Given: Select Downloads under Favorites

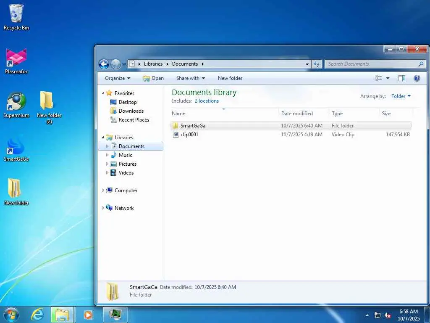Looking at the screenshot, I should pyautogui.click(x=127, y=111).
